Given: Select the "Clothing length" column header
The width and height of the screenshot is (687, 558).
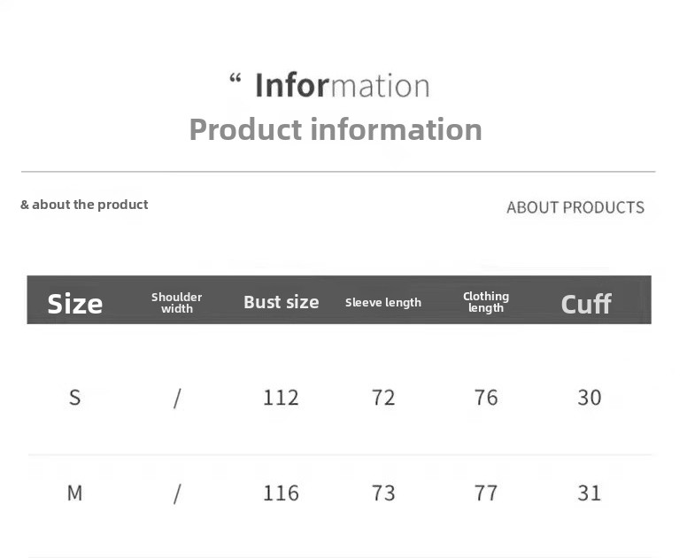Looking at the screenshot, I should click(x=486, y=302).
